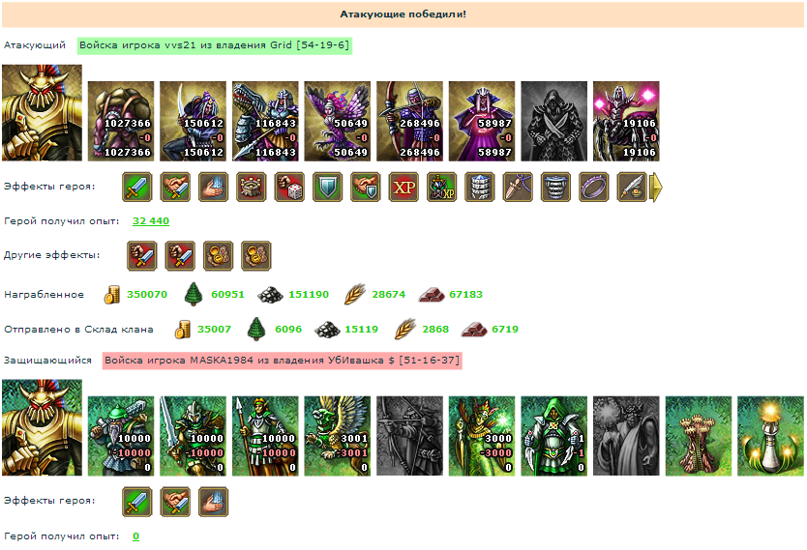Select the archer unit with 268496 troops
807x550 pixels.
tap(409, 121)
